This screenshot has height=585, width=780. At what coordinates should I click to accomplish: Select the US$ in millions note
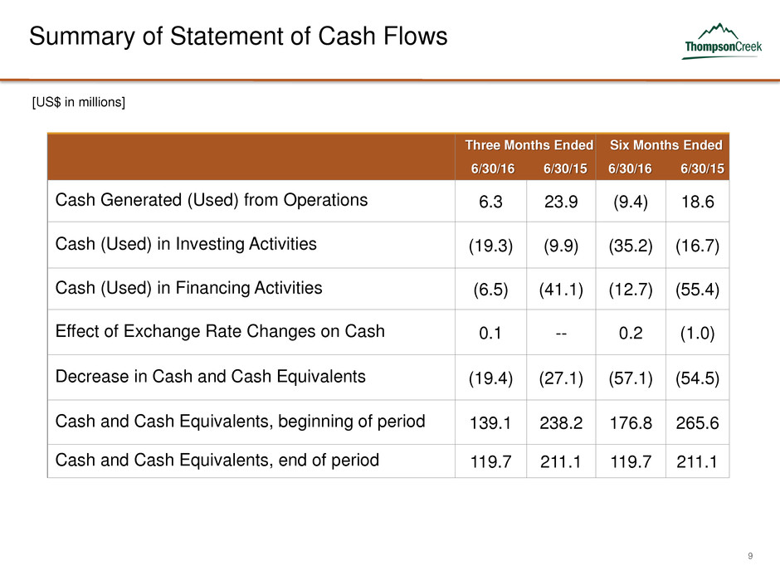point(78,101)
